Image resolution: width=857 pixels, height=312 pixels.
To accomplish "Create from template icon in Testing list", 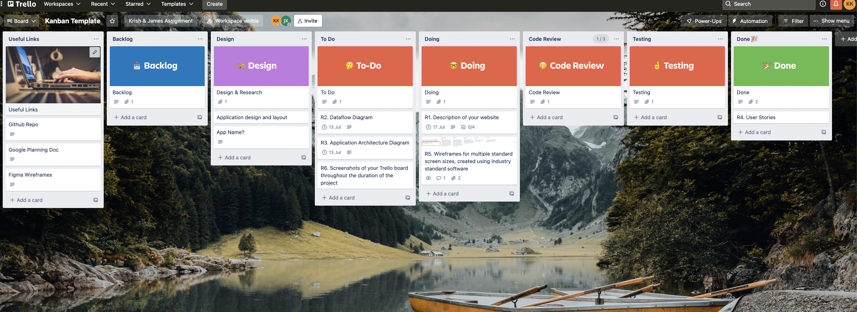I will (x=720, y=118).
